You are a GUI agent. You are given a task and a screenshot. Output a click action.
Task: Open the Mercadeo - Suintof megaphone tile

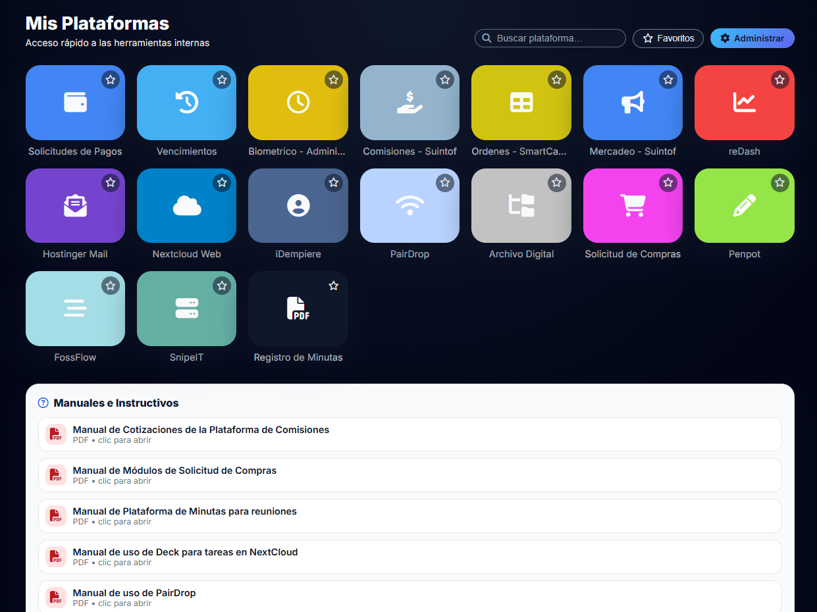click(633, 103)
